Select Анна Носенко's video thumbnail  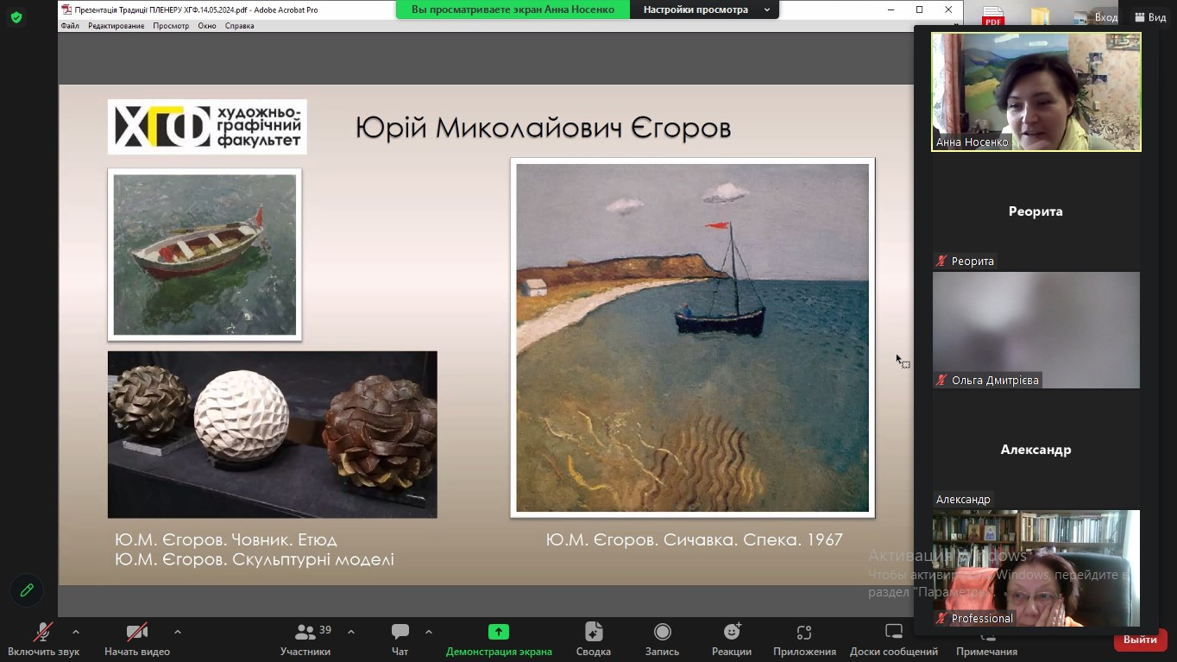coord(1035,91)
